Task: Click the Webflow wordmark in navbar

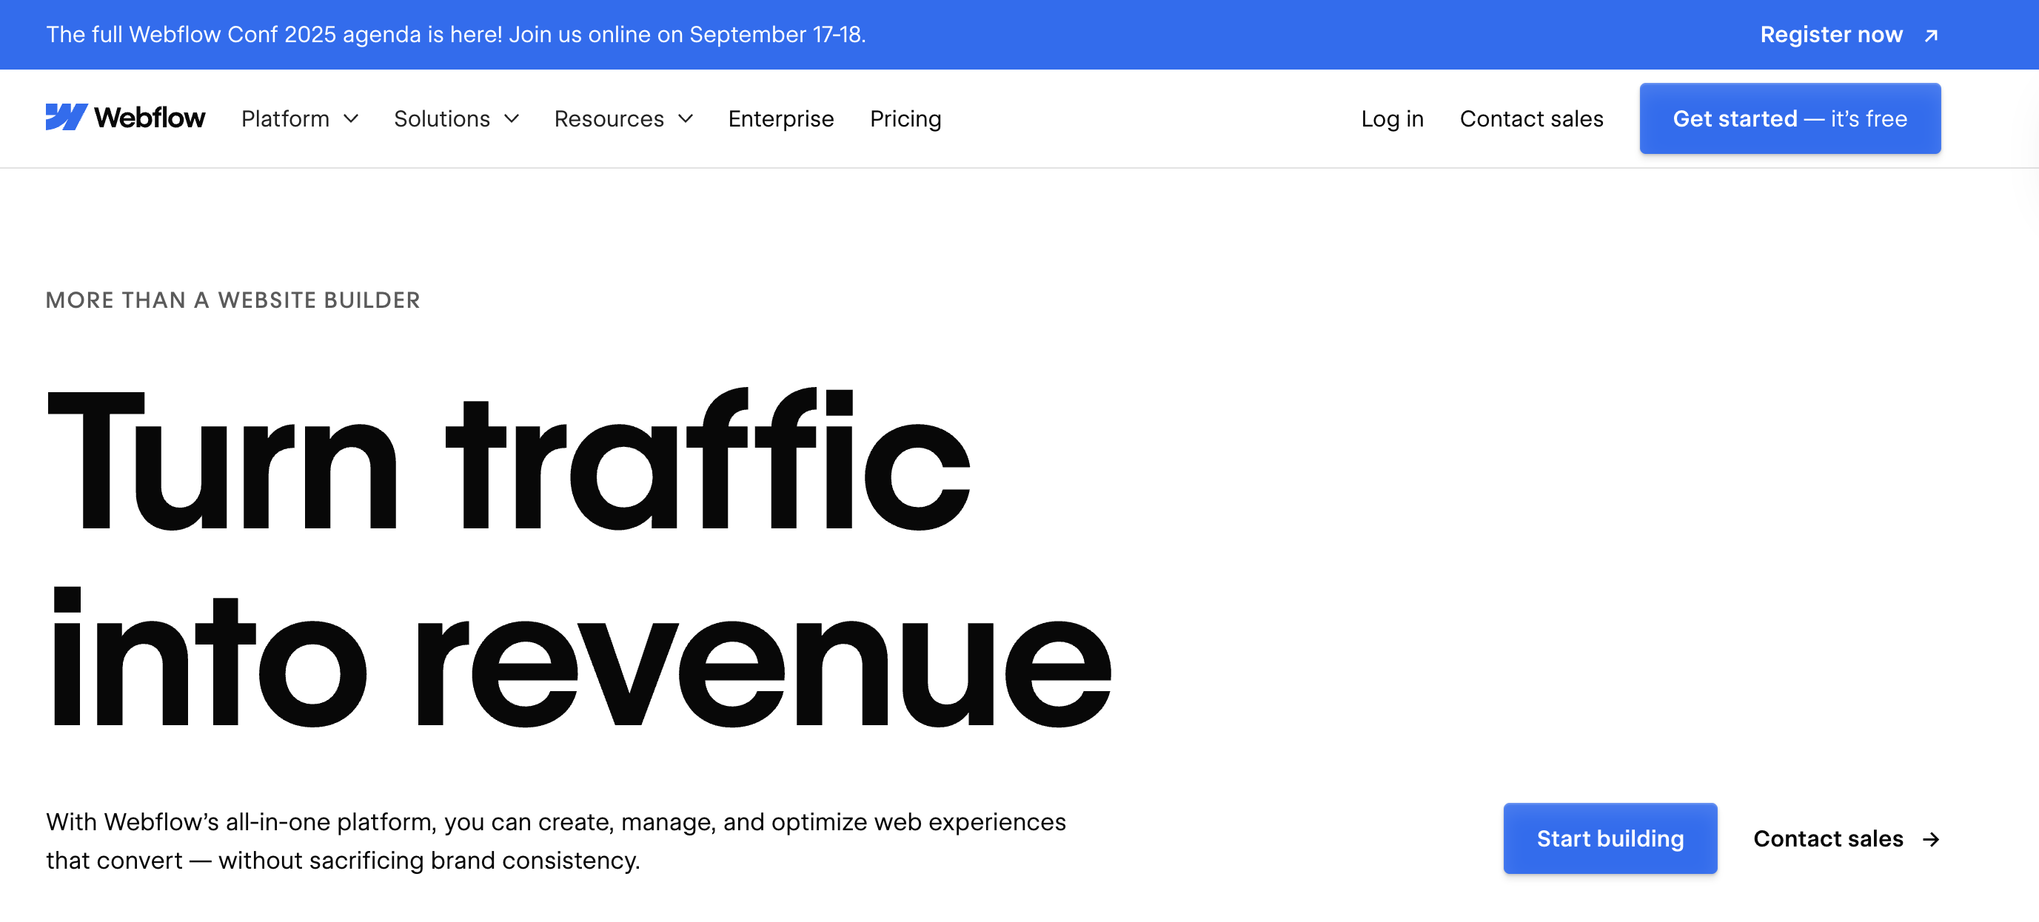Action: [x=150, y=118]
